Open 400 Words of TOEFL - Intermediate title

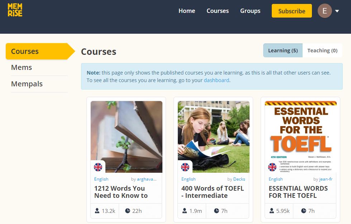click(213, 192)
